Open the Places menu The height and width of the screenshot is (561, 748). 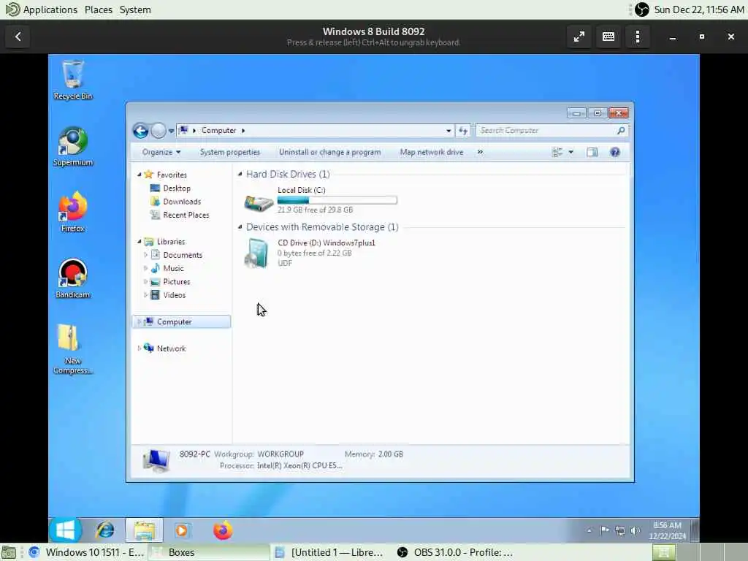click(x=99, y=9)
